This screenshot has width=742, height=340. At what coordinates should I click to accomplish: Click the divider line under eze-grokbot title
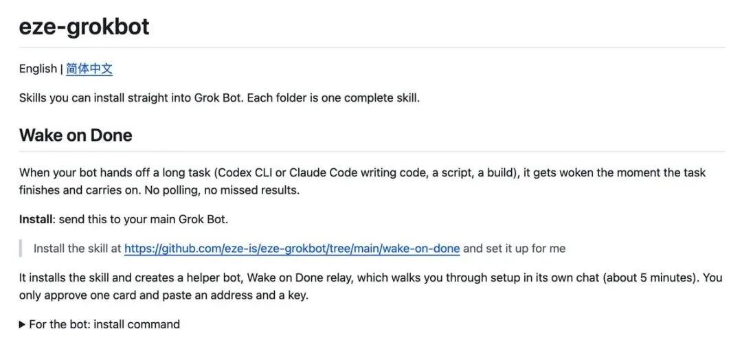[x=372, y=47]
